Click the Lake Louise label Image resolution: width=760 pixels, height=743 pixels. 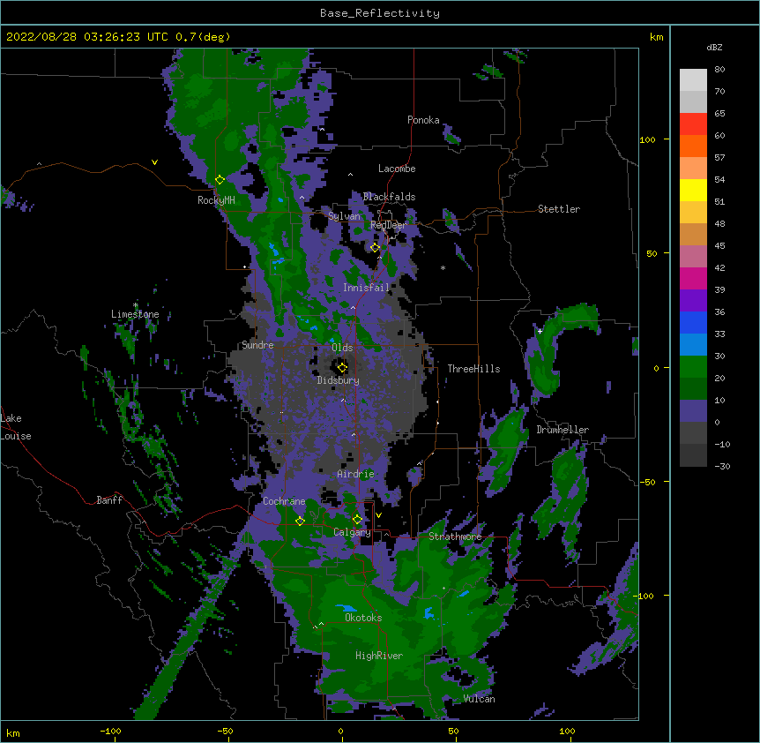16,427
